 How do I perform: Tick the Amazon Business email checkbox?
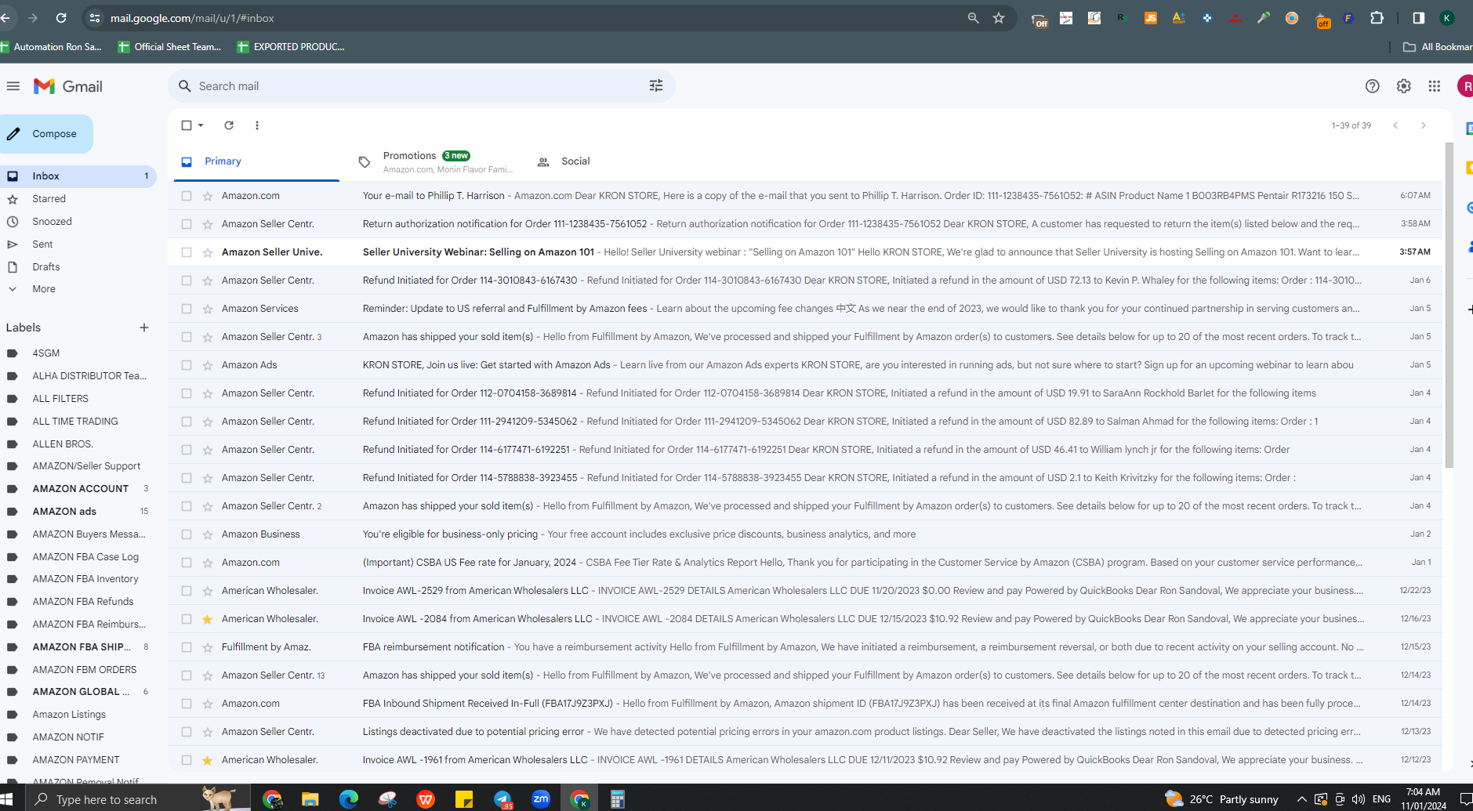pyautogui.click(x=187, y=534)
